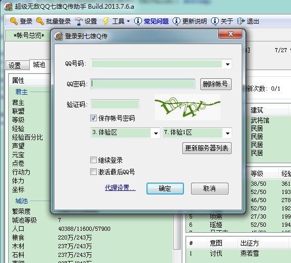Expand the QQ号码 dropdown arrow

point(227,64)
